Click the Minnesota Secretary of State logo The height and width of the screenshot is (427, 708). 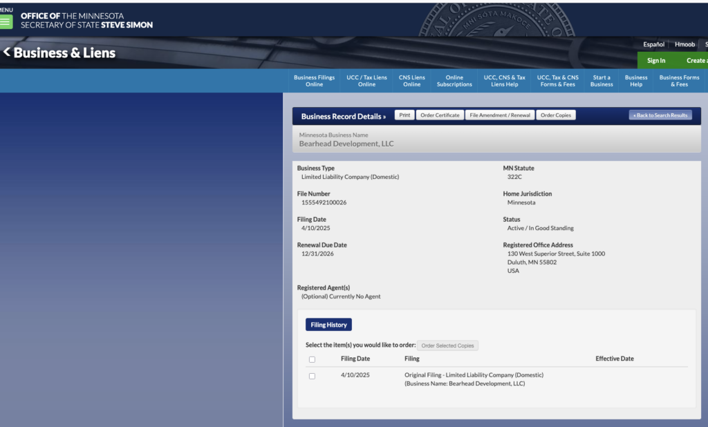[86, 20]
